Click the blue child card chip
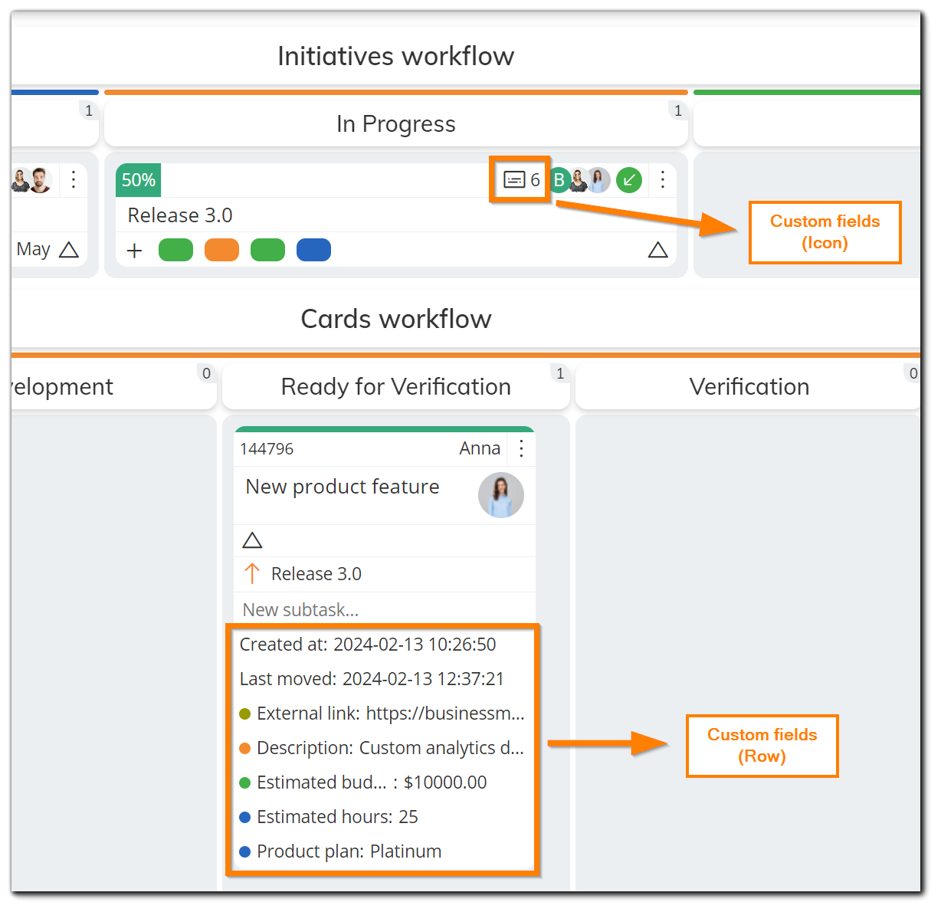The height and width of the screenshot is (912, 941). tap(313, 251)
